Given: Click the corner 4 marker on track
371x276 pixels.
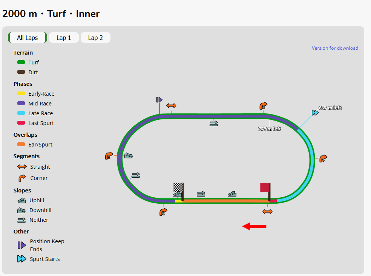Looking at the screenshot, I should 323,158.
